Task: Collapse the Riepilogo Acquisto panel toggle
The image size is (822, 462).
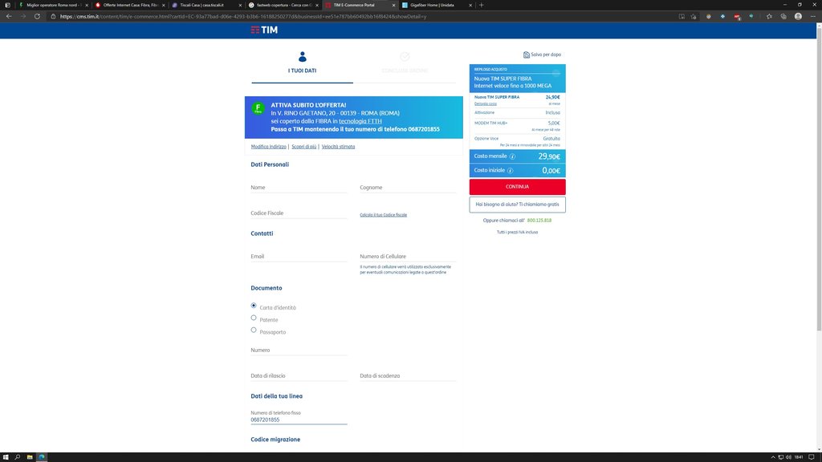Action: pos(556,73)
